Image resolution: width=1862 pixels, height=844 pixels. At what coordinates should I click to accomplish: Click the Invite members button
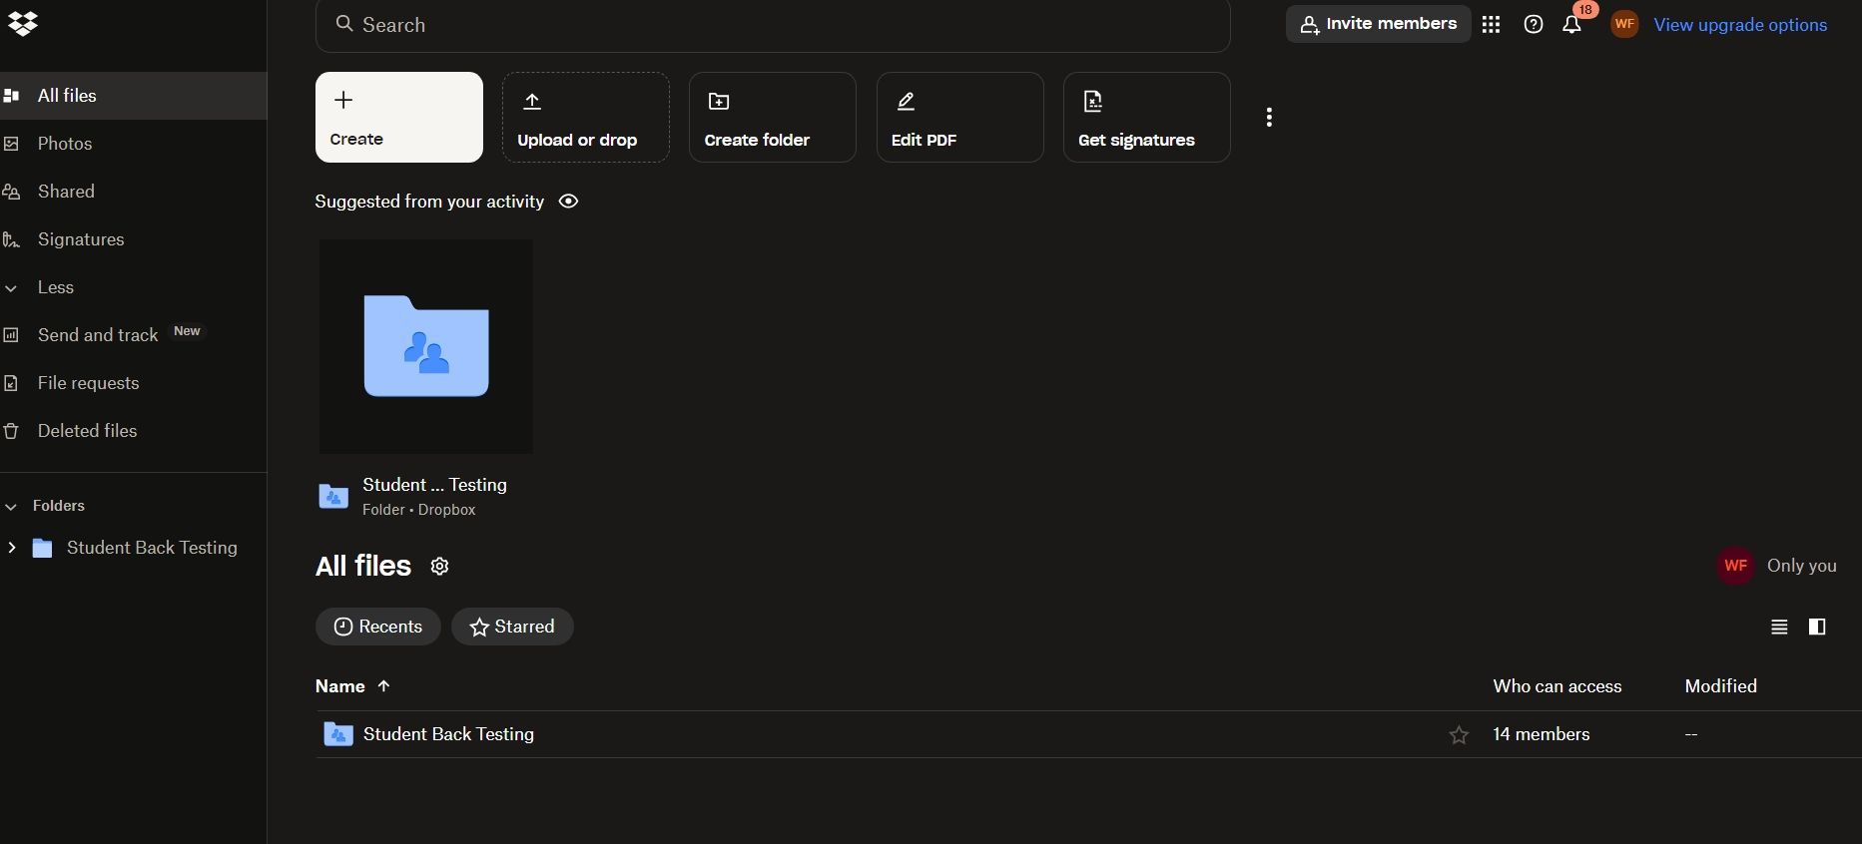(1378, 25)
